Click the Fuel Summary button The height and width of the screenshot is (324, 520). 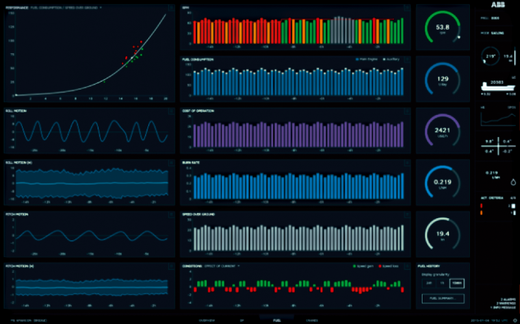coord(443,299)
